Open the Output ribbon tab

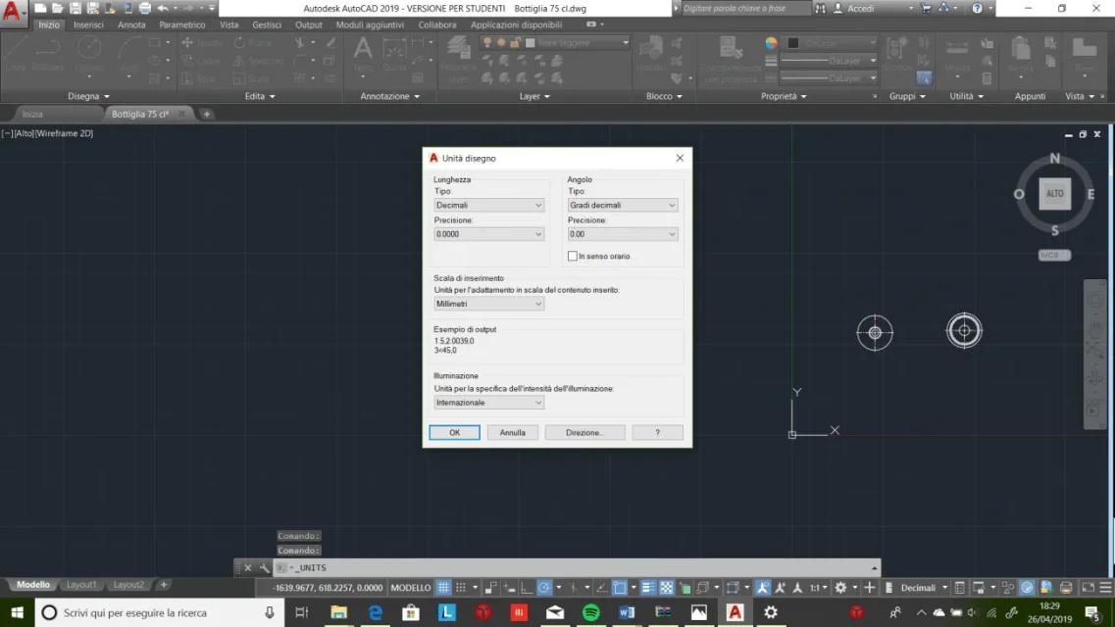(309, 24)
